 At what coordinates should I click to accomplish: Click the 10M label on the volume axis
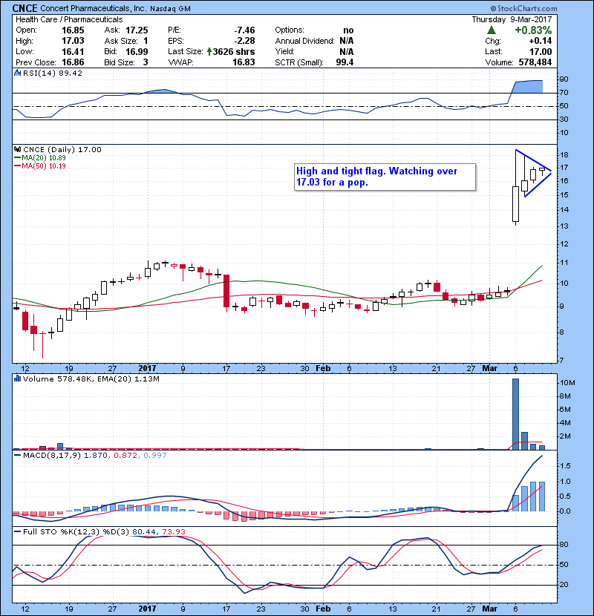tap(568, 383)
